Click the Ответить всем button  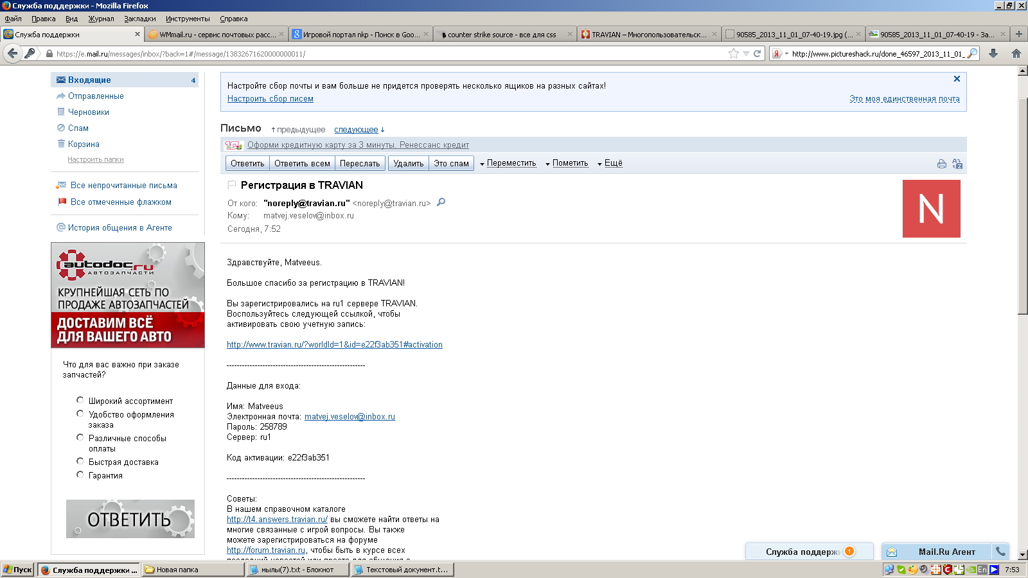[302, 163]
